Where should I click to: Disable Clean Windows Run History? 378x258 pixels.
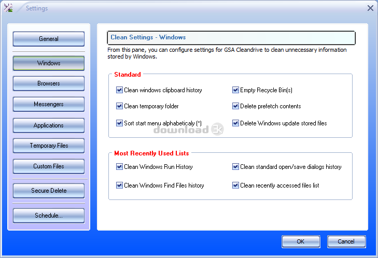120,167
